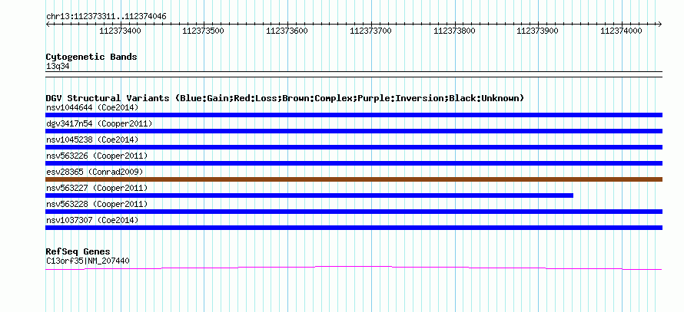Screen dimensions: 684x312
Task: Select the brown complex variant bar esv28365
Action: (x=354, y=179)
